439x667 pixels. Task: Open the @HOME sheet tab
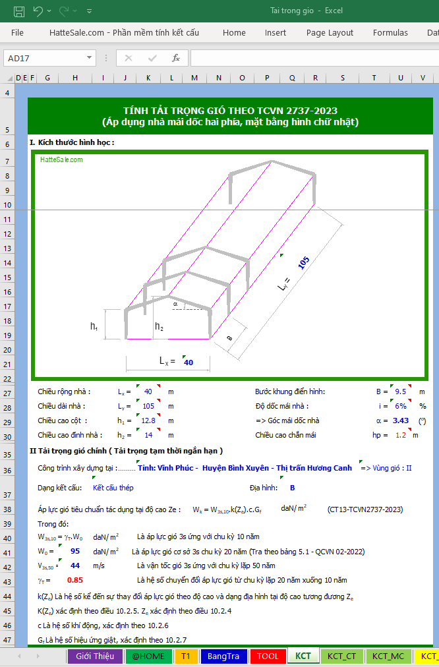(x=148, y=656)
